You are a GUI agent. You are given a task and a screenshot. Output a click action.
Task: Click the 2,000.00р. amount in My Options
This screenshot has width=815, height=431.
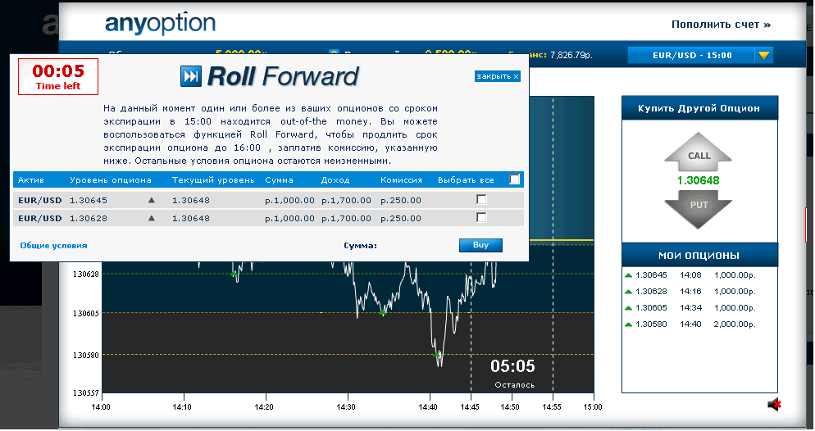click(735, 324)
